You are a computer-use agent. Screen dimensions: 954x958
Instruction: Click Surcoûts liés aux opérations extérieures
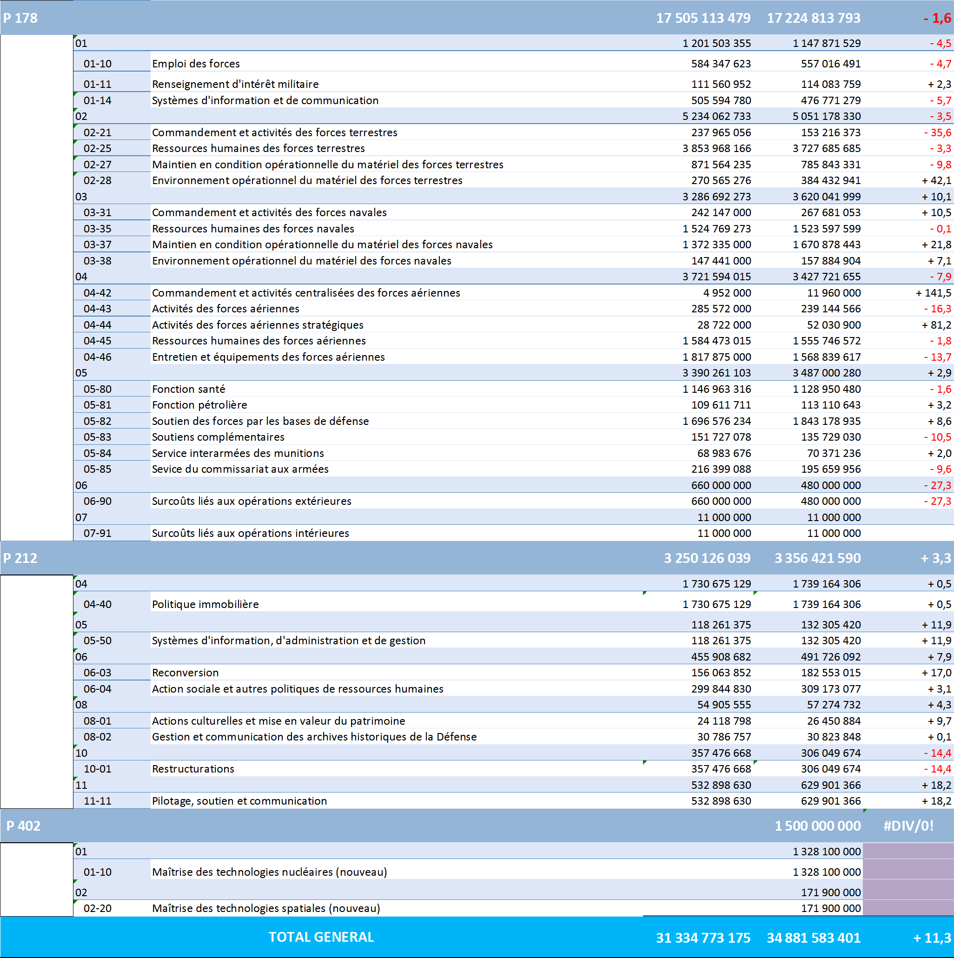(x=252, y=502)
